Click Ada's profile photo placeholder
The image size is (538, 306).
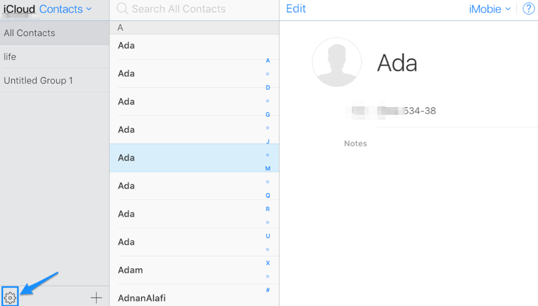pyautogui.click(x=336, y=63)
